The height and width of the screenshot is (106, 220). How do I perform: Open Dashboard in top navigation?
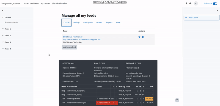click(35, 3)
